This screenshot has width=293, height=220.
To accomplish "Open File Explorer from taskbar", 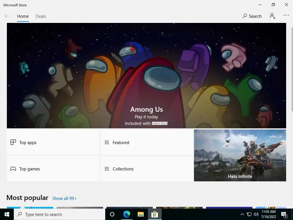I will (x=140, y=214).
